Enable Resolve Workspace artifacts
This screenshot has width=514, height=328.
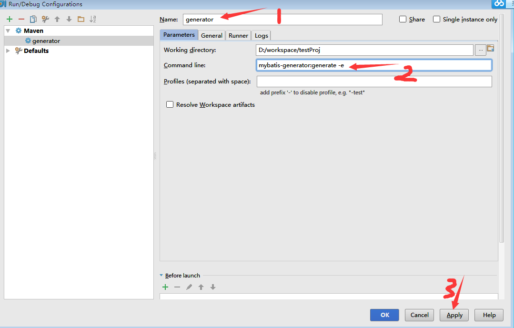click(x=170, y=105)
